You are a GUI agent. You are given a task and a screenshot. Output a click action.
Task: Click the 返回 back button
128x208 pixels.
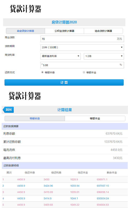click(x=8, y=110)
